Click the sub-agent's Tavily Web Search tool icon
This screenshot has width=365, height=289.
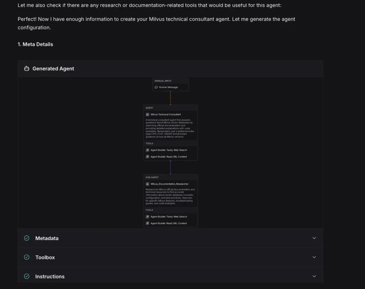click(147, 217)
